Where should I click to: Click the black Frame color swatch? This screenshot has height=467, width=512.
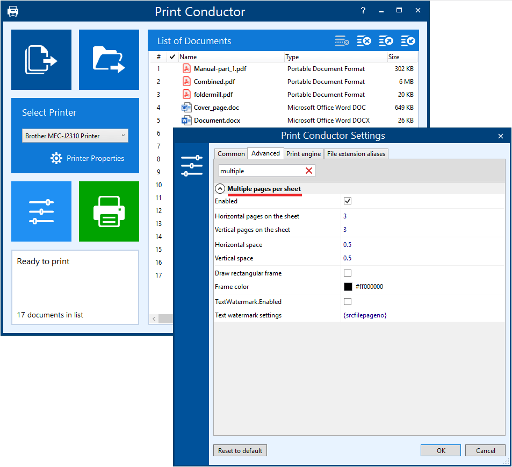point(348,287)
